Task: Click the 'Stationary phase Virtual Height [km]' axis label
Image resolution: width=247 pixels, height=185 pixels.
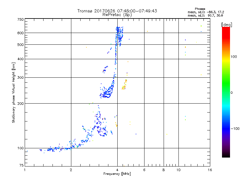Action: [x=14, y=92]
